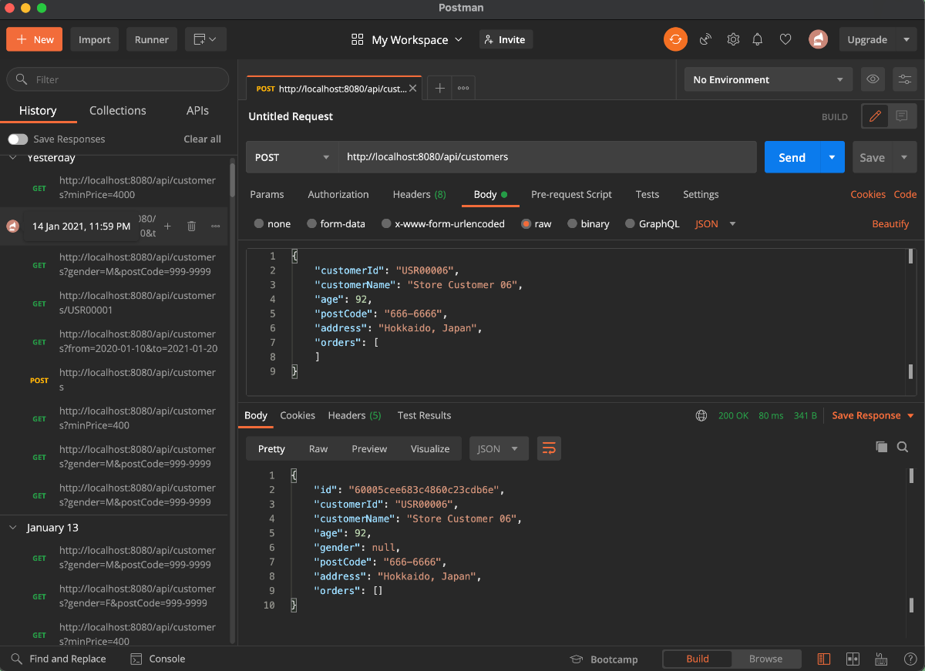Open the new window layout dropdown
925x671 pixels.
point(205,39)
